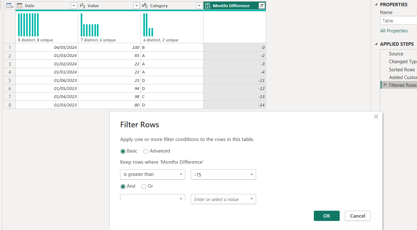Click the table menu icon in header corner
Screen dimensions: 417x230
pos(10,6)
